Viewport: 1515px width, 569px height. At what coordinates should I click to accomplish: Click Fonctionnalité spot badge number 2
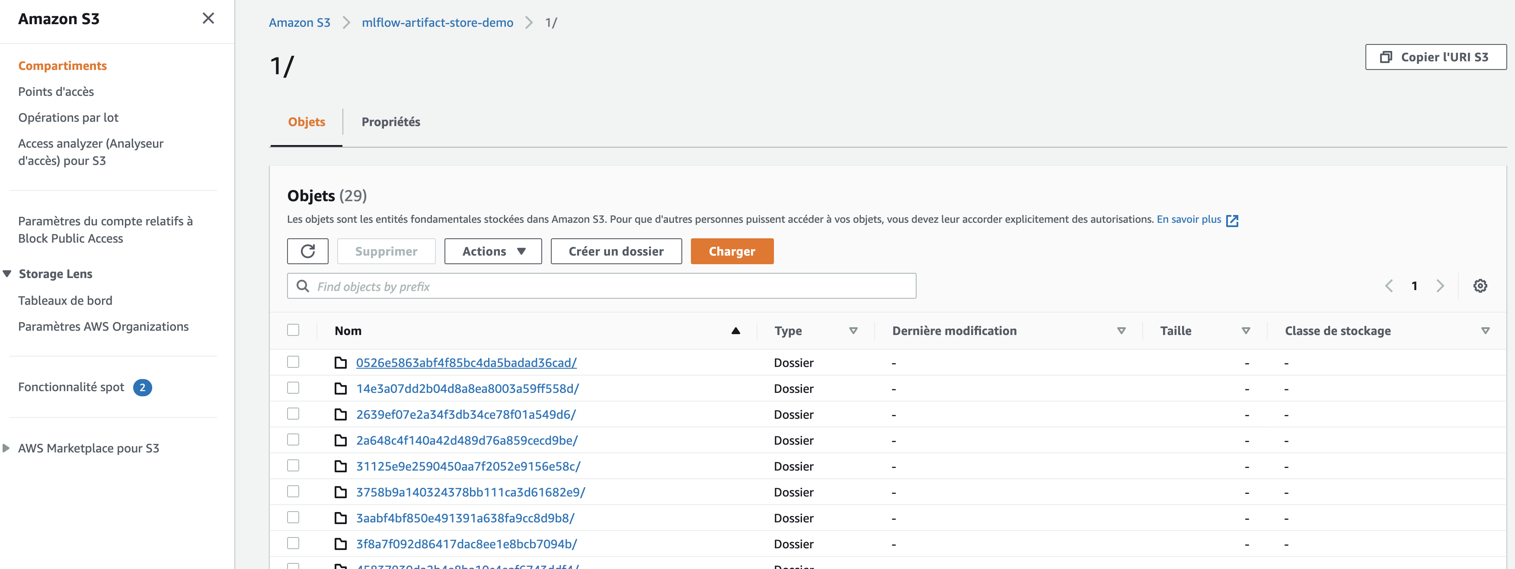pos(142,388)
